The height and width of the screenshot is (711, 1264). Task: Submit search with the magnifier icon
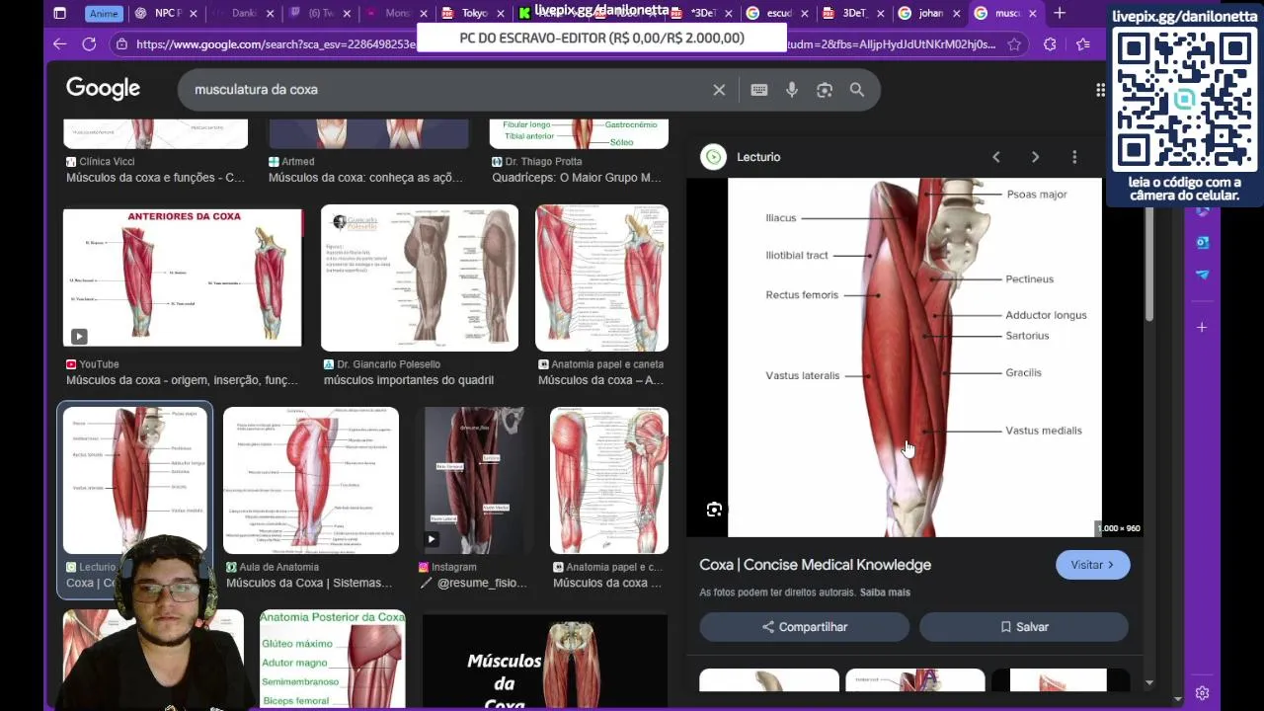(857, 90)
